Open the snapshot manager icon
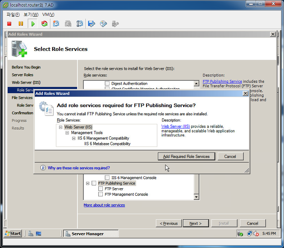This screenshot has width=284, height=248. click(x=80, y=24)
